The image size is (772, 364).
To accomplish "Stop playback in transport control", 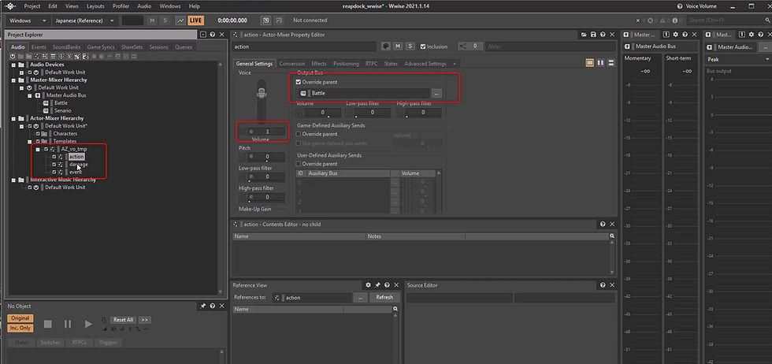I will coord(48,324).
